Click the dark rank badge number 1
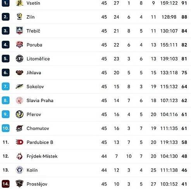Image resolution: width=191 pixels, height=189 pixels. (x=6, y=3)
